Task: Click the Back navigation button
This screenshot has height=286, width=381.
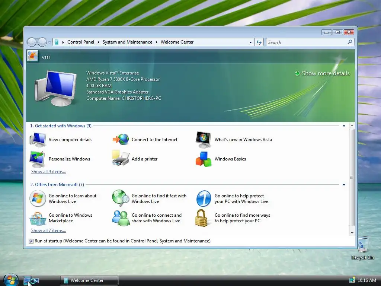Action: [32, 42]
